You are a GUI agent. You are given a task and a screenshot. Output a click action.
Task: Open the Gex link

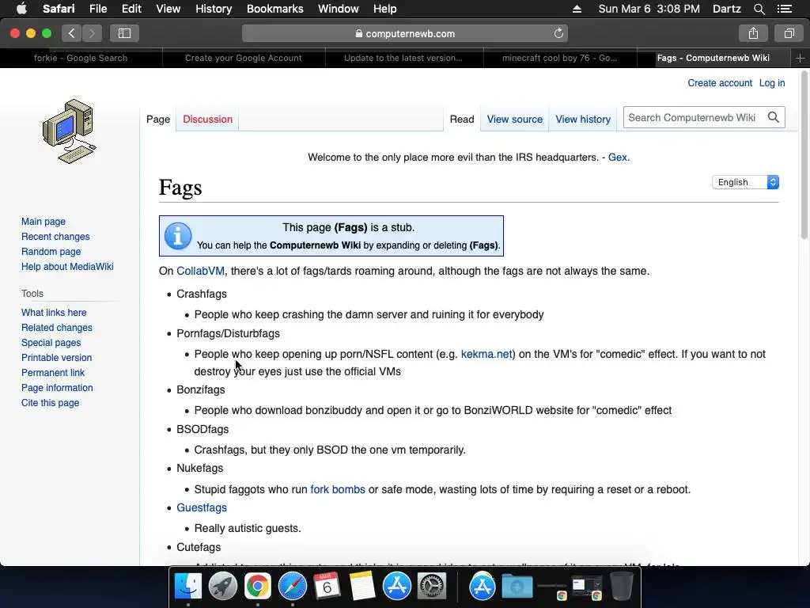click(x=617, y=158)
